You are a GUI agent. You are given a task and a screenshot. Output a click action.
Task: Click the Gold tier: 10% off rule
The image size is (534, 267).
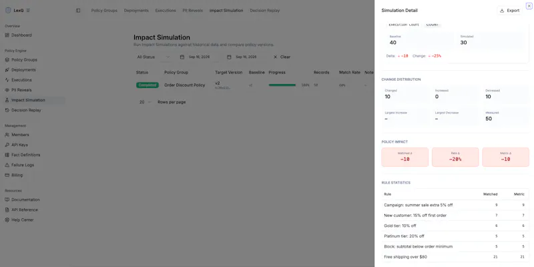point(400,226)
